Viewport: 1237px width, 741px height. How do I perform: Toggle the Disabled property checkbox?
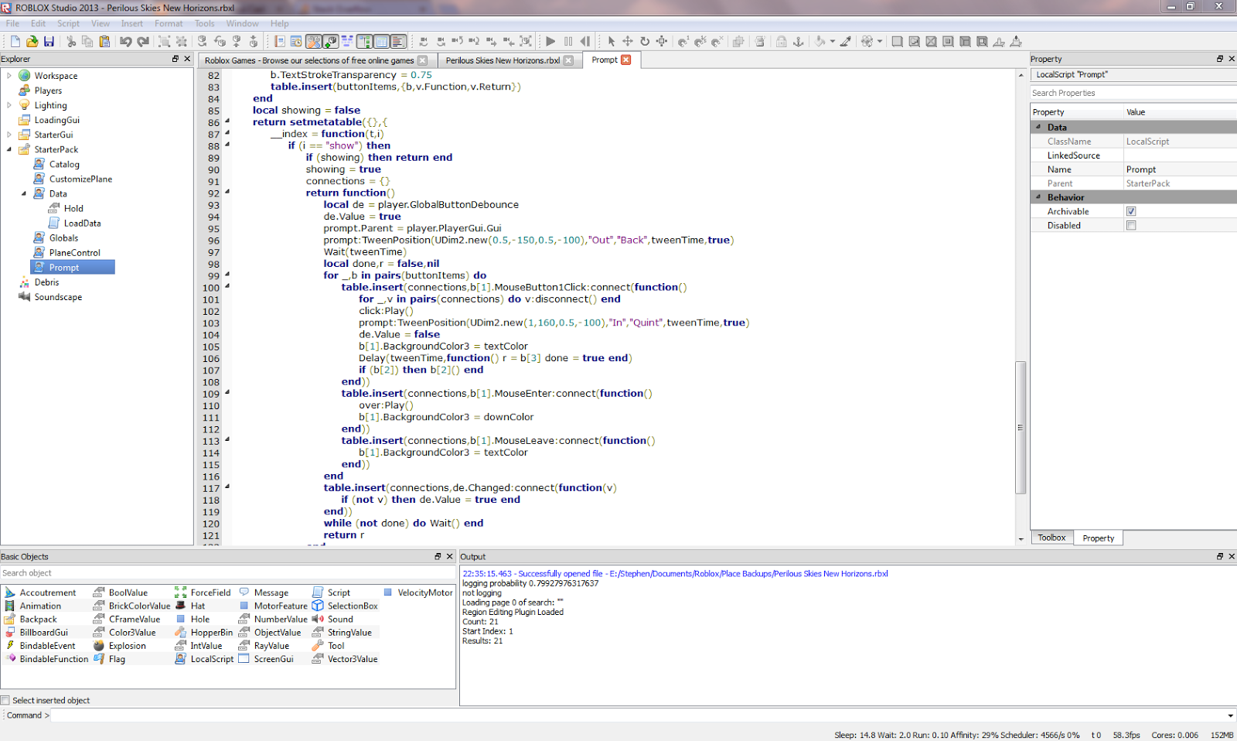(x=1131, y=225)
